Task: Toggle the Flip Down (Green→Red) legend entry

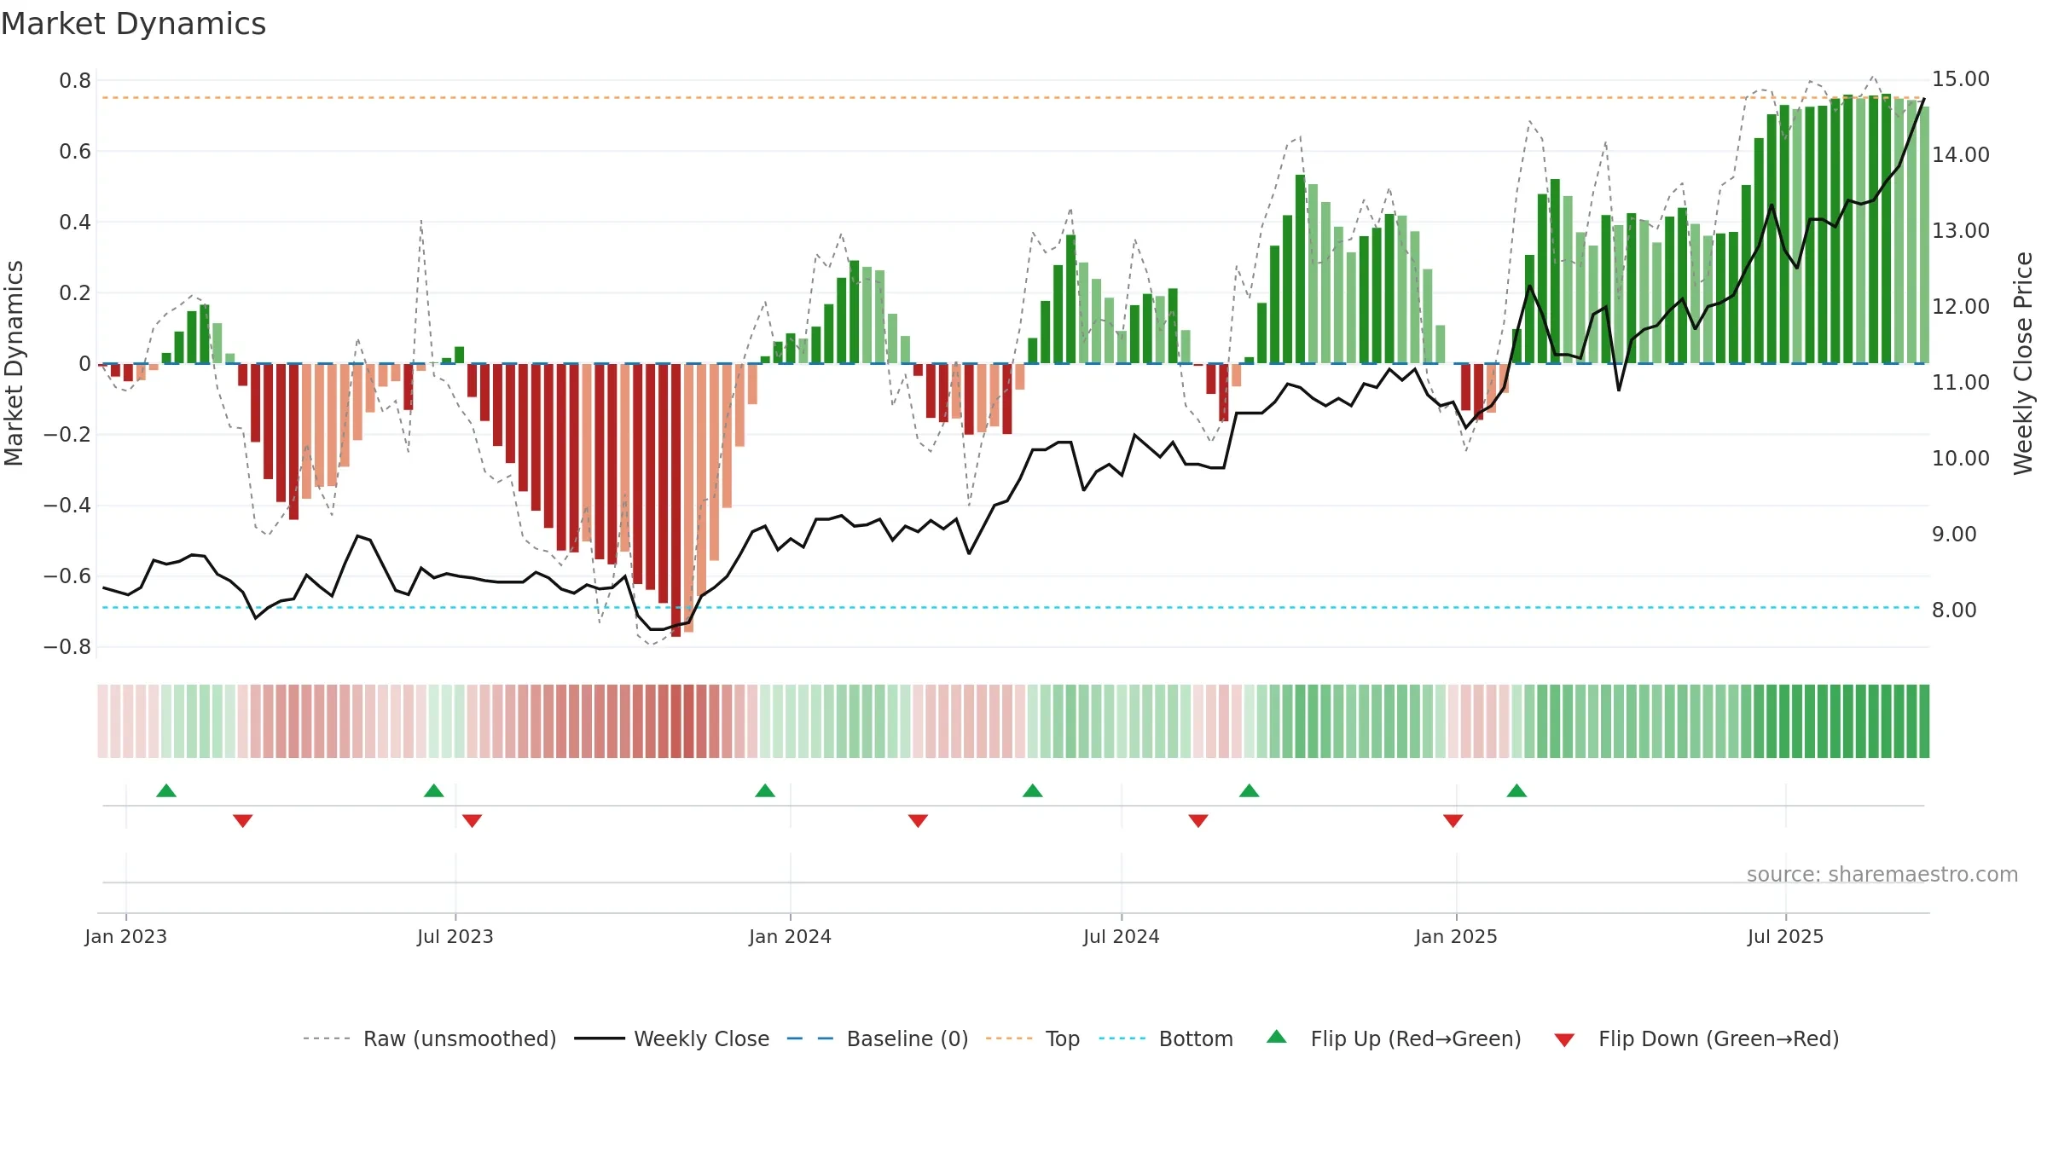Action: click(x=1696, y=1038)
